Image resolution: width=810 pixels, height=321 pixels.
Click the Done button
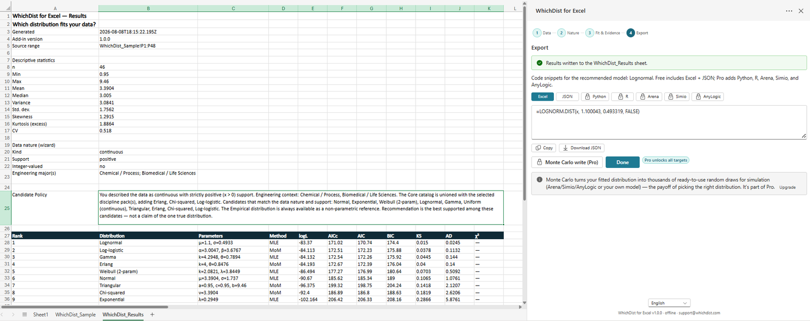point(622,162)
